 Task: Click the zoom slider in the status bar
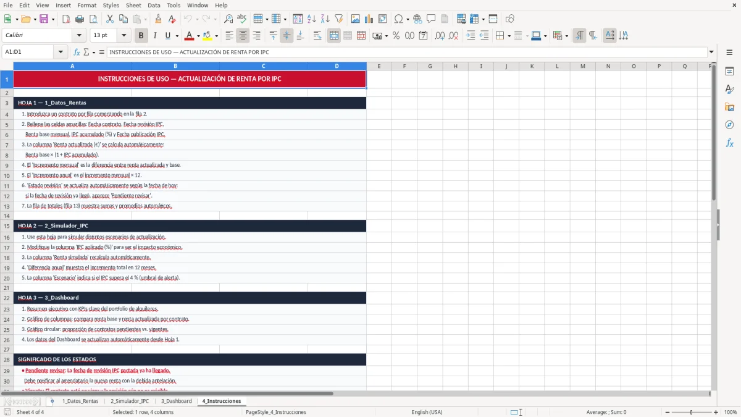691,412
